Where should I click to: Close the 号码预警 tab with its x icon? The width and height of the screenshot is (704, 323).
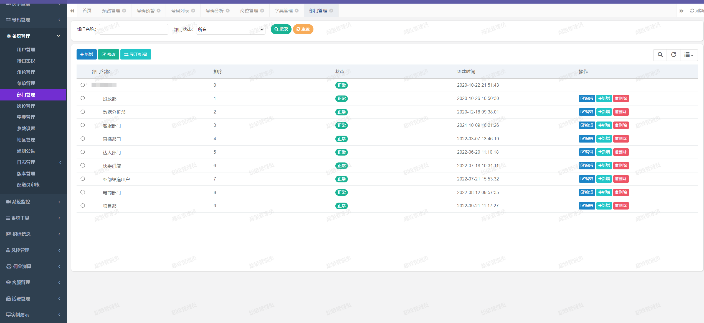[x=159, y=11]
